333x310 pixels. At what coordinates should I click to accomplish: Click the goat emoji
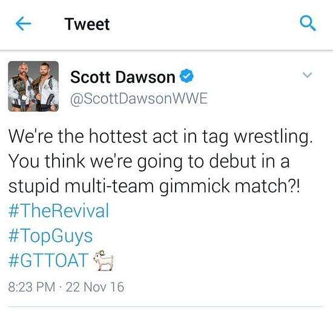104,260
